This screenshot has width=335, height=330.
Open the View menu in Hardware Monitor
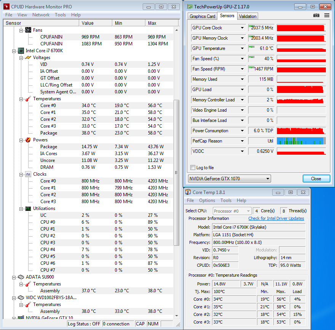tap(22, 15)
